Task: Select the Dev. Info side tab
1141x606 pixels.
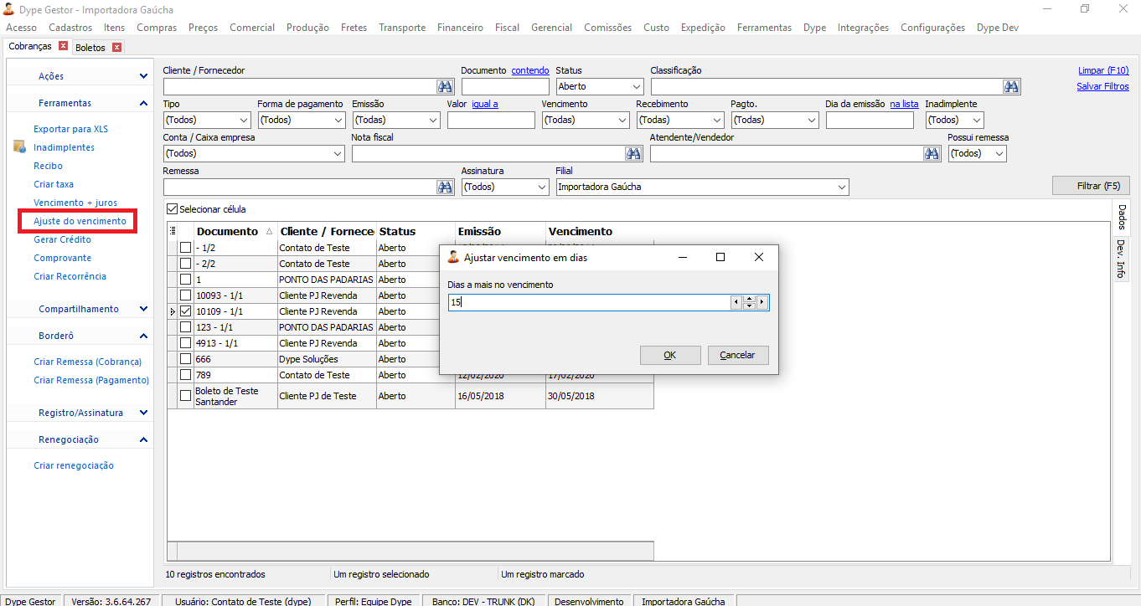Action: [x=1121, y=259]
